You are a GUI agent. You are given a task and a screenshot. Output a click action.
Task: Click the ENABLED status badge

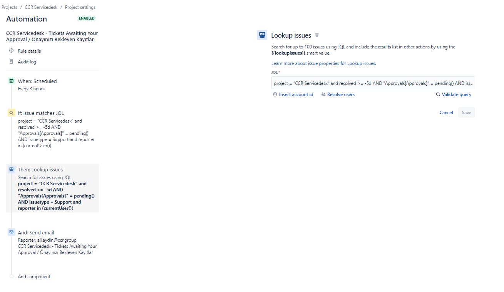tap(87, 18)
